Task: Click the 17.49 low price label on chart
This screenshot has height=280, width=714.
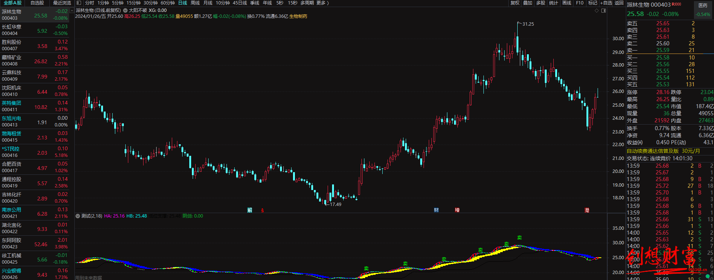Action: [335, 205]
